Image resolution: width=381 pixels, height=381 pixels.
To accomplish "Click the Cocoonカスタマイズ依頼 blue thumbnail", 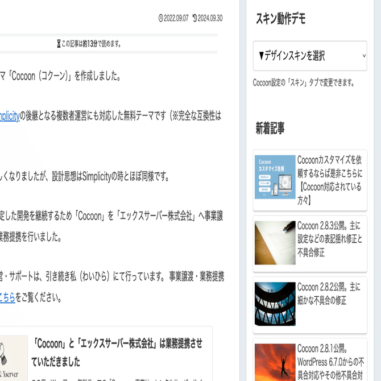I will pos(275,177).
